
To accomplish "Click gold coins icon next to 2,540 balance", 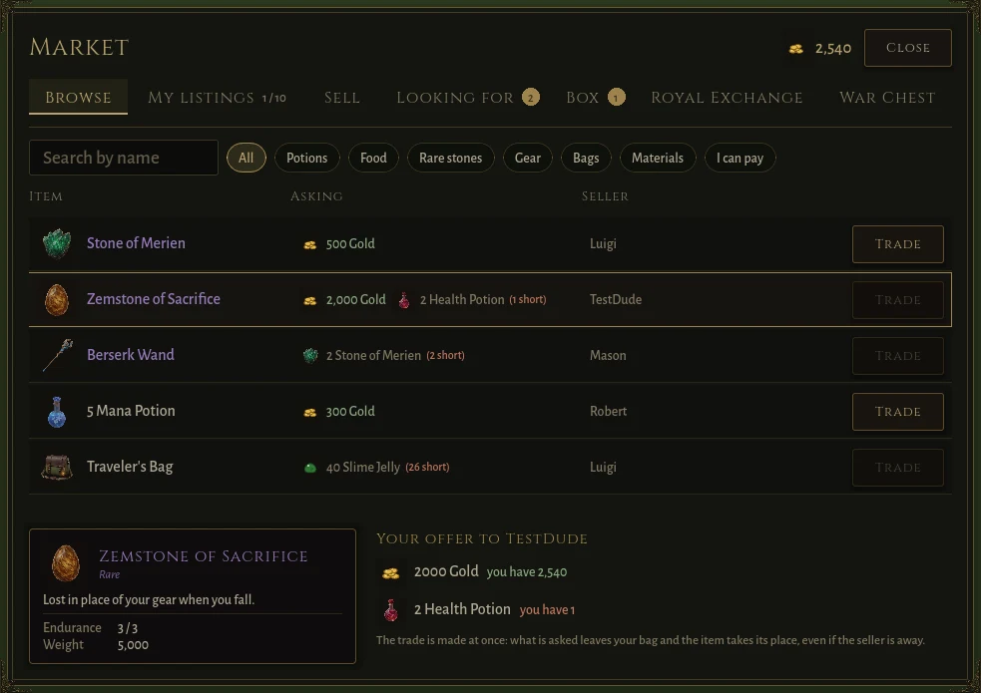I will click(795, 49).
